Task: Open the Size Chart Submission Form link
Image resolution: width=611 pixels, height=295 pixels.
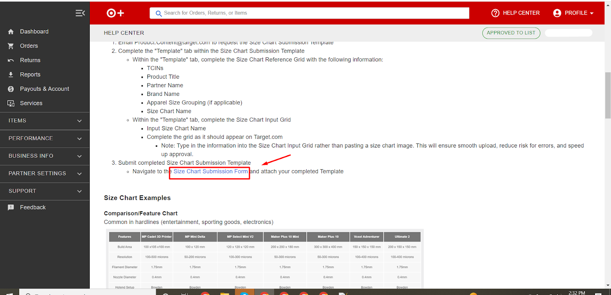Action: (210, 172)
